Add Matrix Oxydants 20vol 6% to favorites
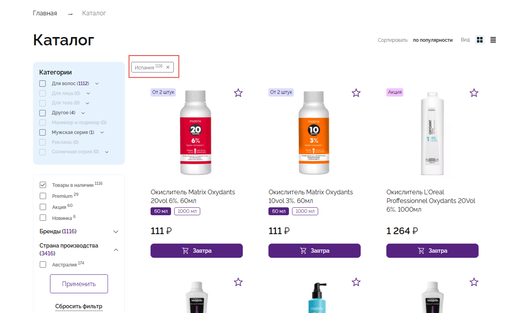Image resolution: width=524 pixels, height=313 pixels. pos(238,93)
